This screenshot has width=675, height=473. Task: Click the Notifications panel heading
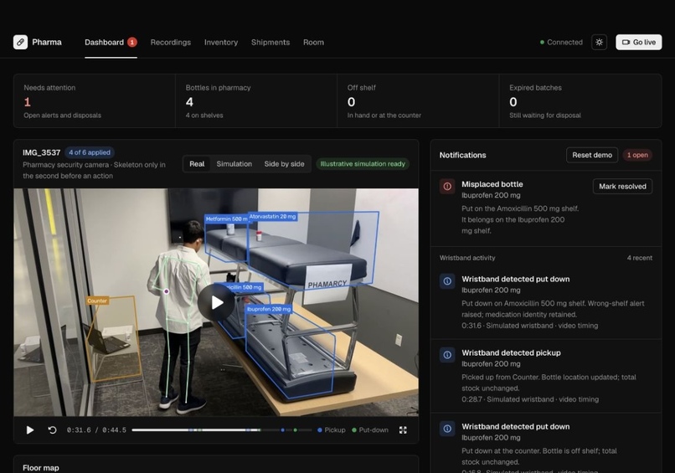point(463,155)
